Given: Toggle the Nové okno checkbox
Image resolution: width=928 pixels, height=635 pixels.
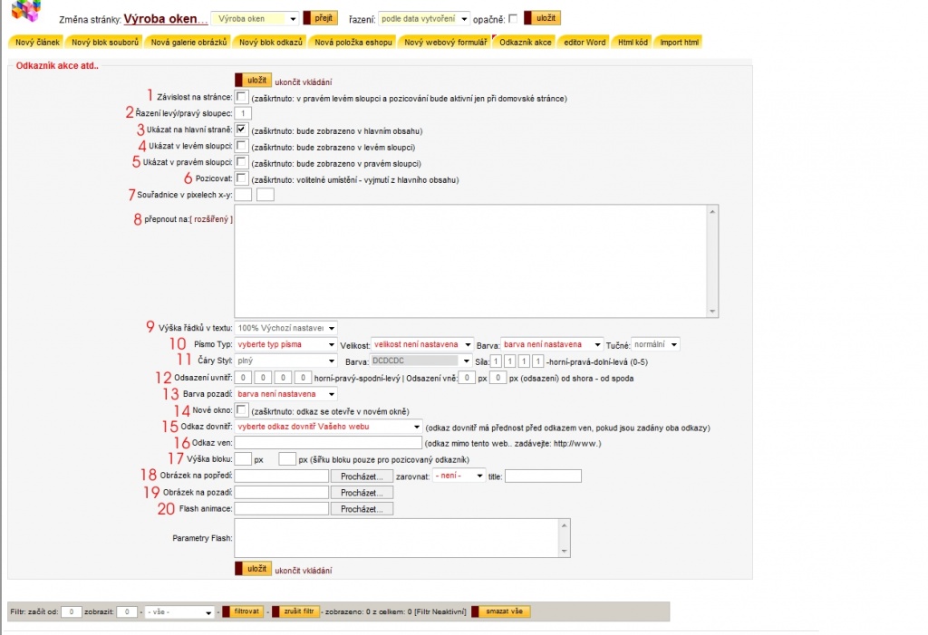Looking at the screenshot, I should [241, 409].
